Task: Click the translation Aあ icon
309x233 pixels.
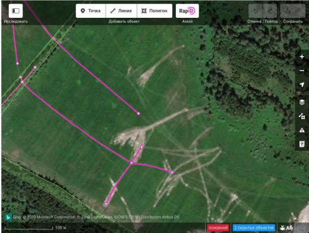Action: tap(289, 228)
